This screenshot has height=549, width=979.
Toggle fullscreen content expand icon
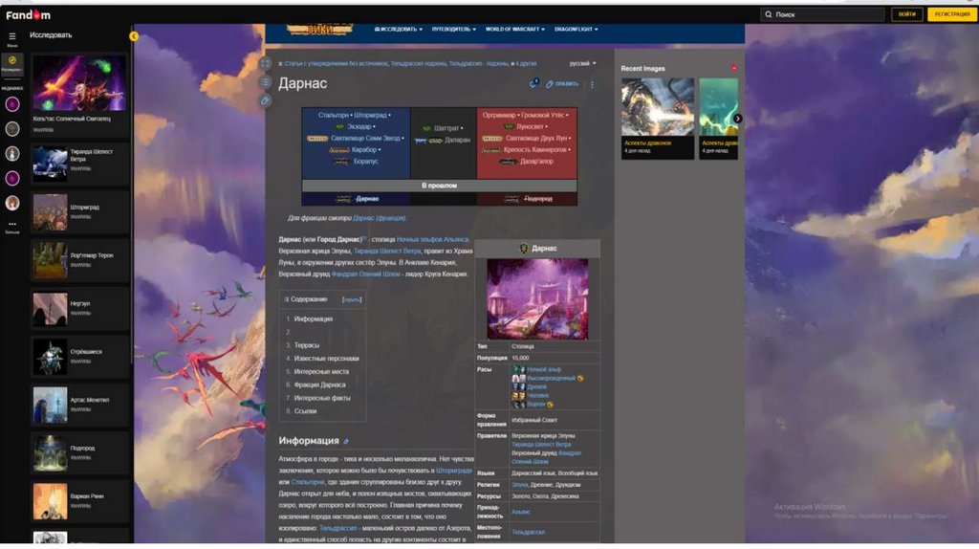[266, 64]
